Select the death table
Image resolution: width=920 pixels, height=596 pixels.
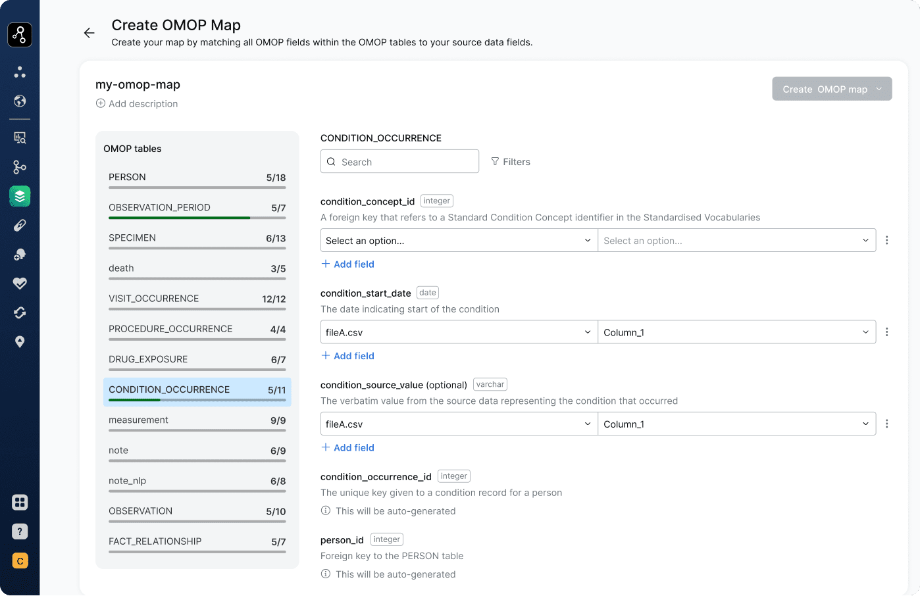coord(197,270)
